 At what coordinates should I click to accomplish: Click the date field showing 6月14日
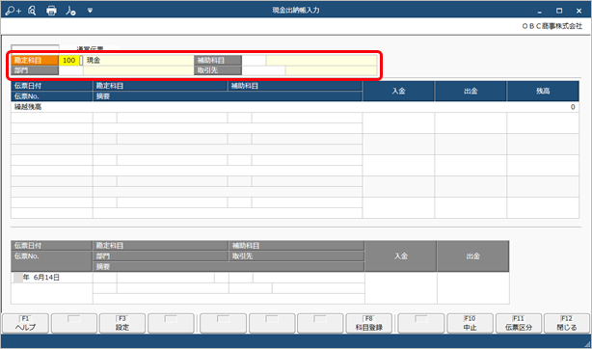(x=52, y=278)
